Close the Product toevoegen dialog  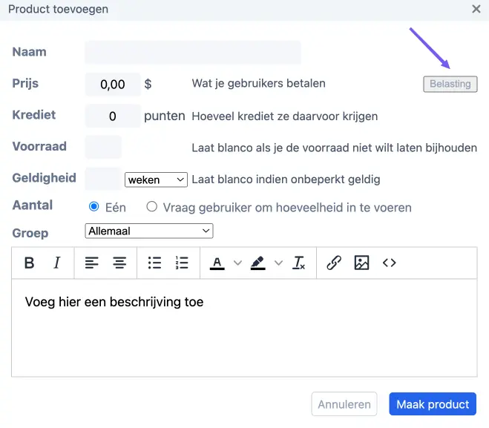coord(476,9)
